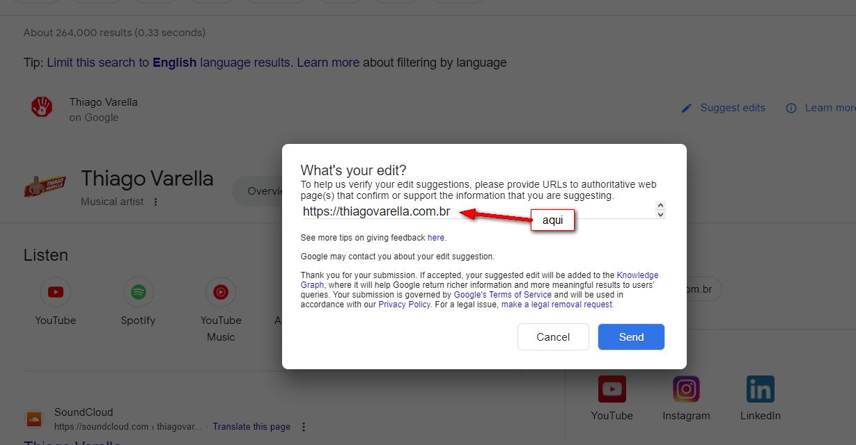Click the Suggest edits link

click(x=733, y=108)
